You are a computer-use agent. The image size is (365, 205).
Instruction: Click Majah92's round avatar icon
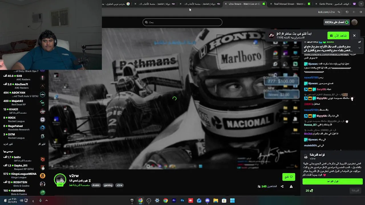42,103
